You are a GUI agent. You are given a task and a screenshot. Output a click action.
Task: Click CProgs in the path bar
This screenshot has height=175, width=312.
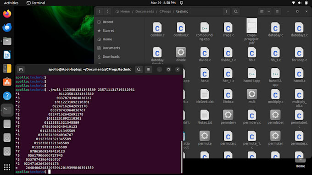(x=165, y=11)
